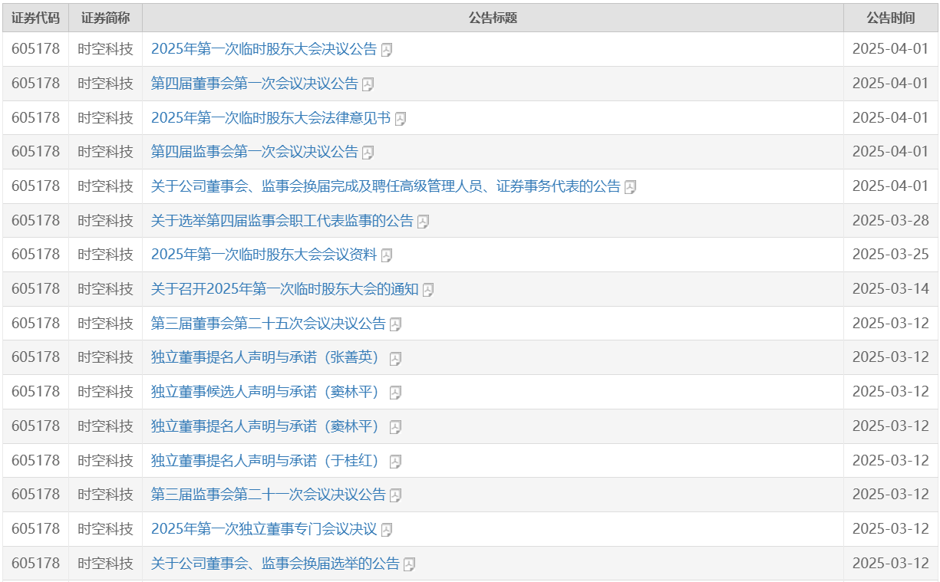Open PDF icon after 聘任高级管理人员、证券事务代表的公告
The height and width of the screenshot is (582, 940).
pos(630,187)
